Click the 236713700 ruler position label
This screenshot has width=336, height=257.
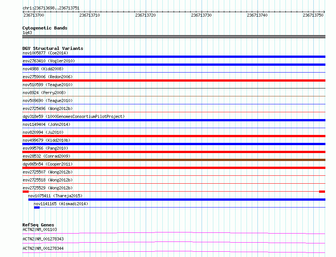coord(34,15)
